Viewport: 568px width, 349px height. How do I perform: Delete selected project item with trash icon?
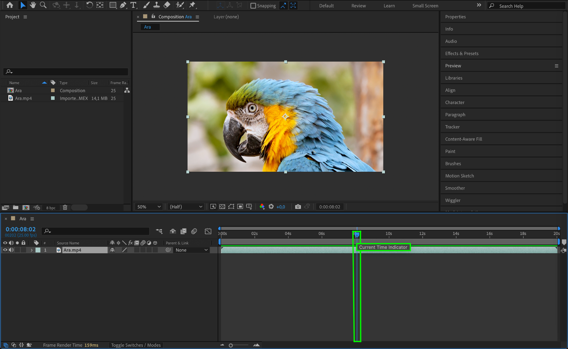[65, 208]
